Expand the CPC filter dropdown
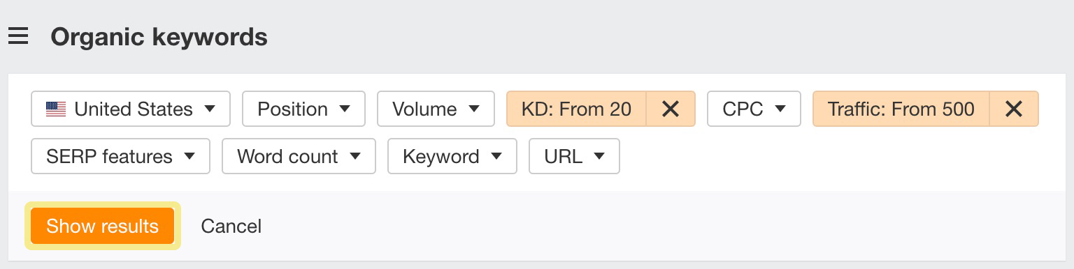The width and height of the screenshot is (1074, 269). click(754, 109)
